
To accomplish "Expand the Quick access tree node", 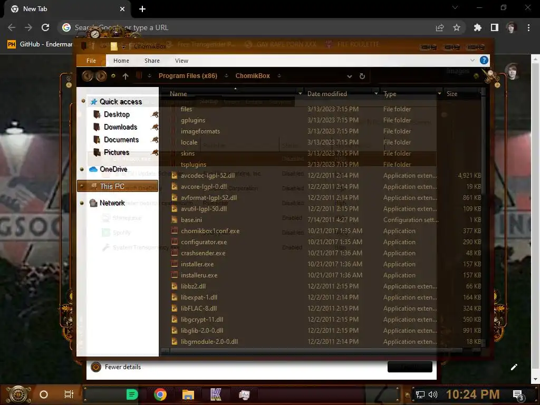I will (83, 101).
